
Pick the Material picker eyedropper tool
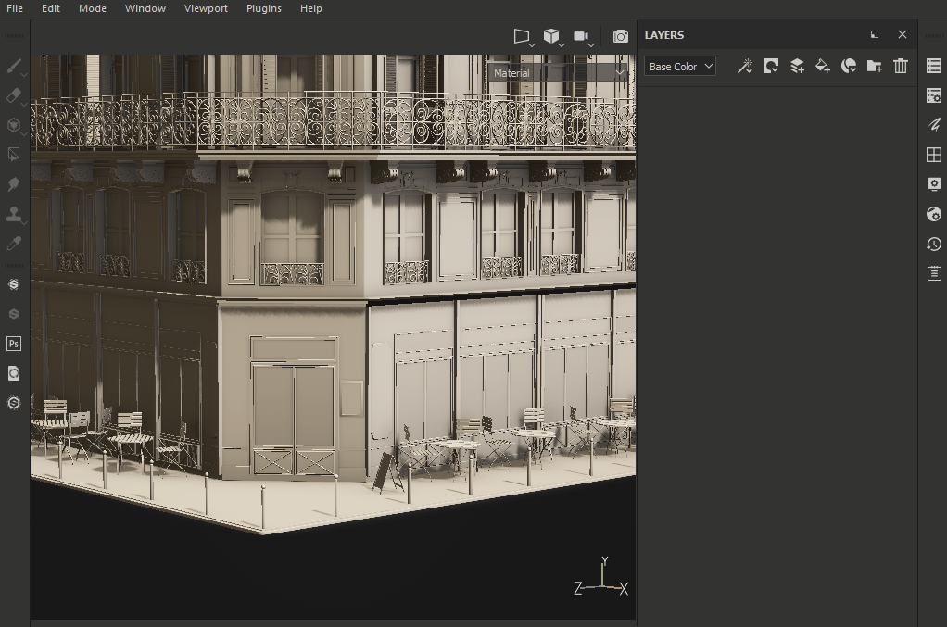(x=14, y=244)
